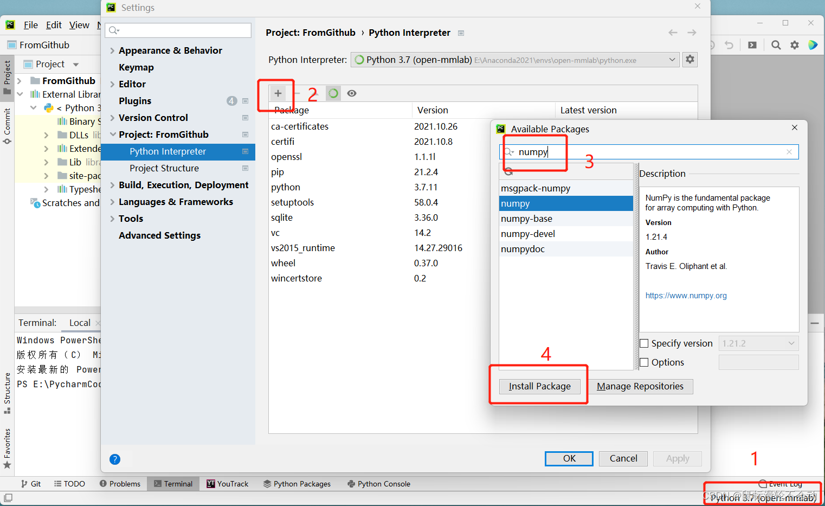Click the search everywhere magnifier in PyCharm toolbar
825x506 pixels.
[776, 45]
